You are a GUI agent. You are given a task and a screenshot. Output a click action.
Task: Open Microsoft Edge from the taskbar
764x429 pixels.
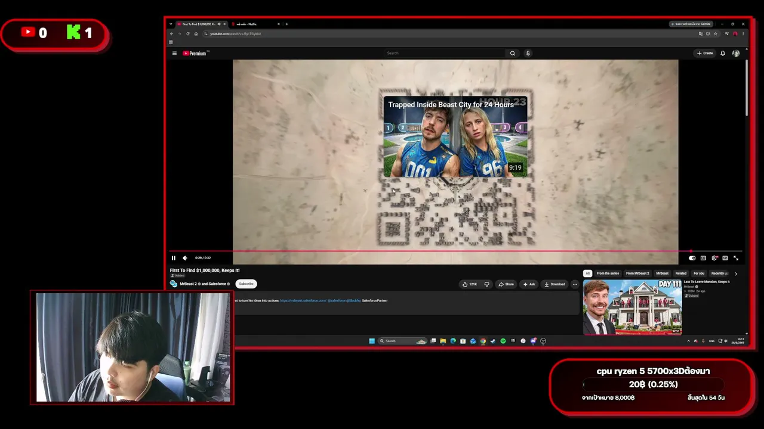[453, 341]
